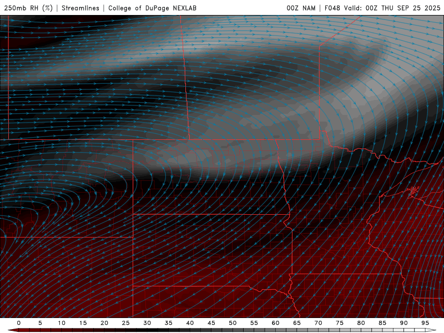Click the colorbar value "85"
This screenshot has width=444, height=333.
point(382,323)
